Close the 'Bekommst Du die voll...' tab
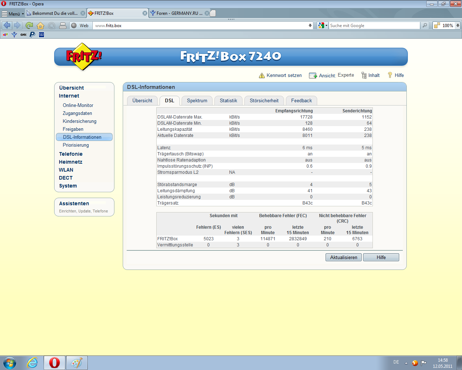 pos(83,13)
